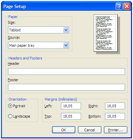Click the Tabloid size combo box
The height and width of the screenshot is (139, 133).
(38, 30)
